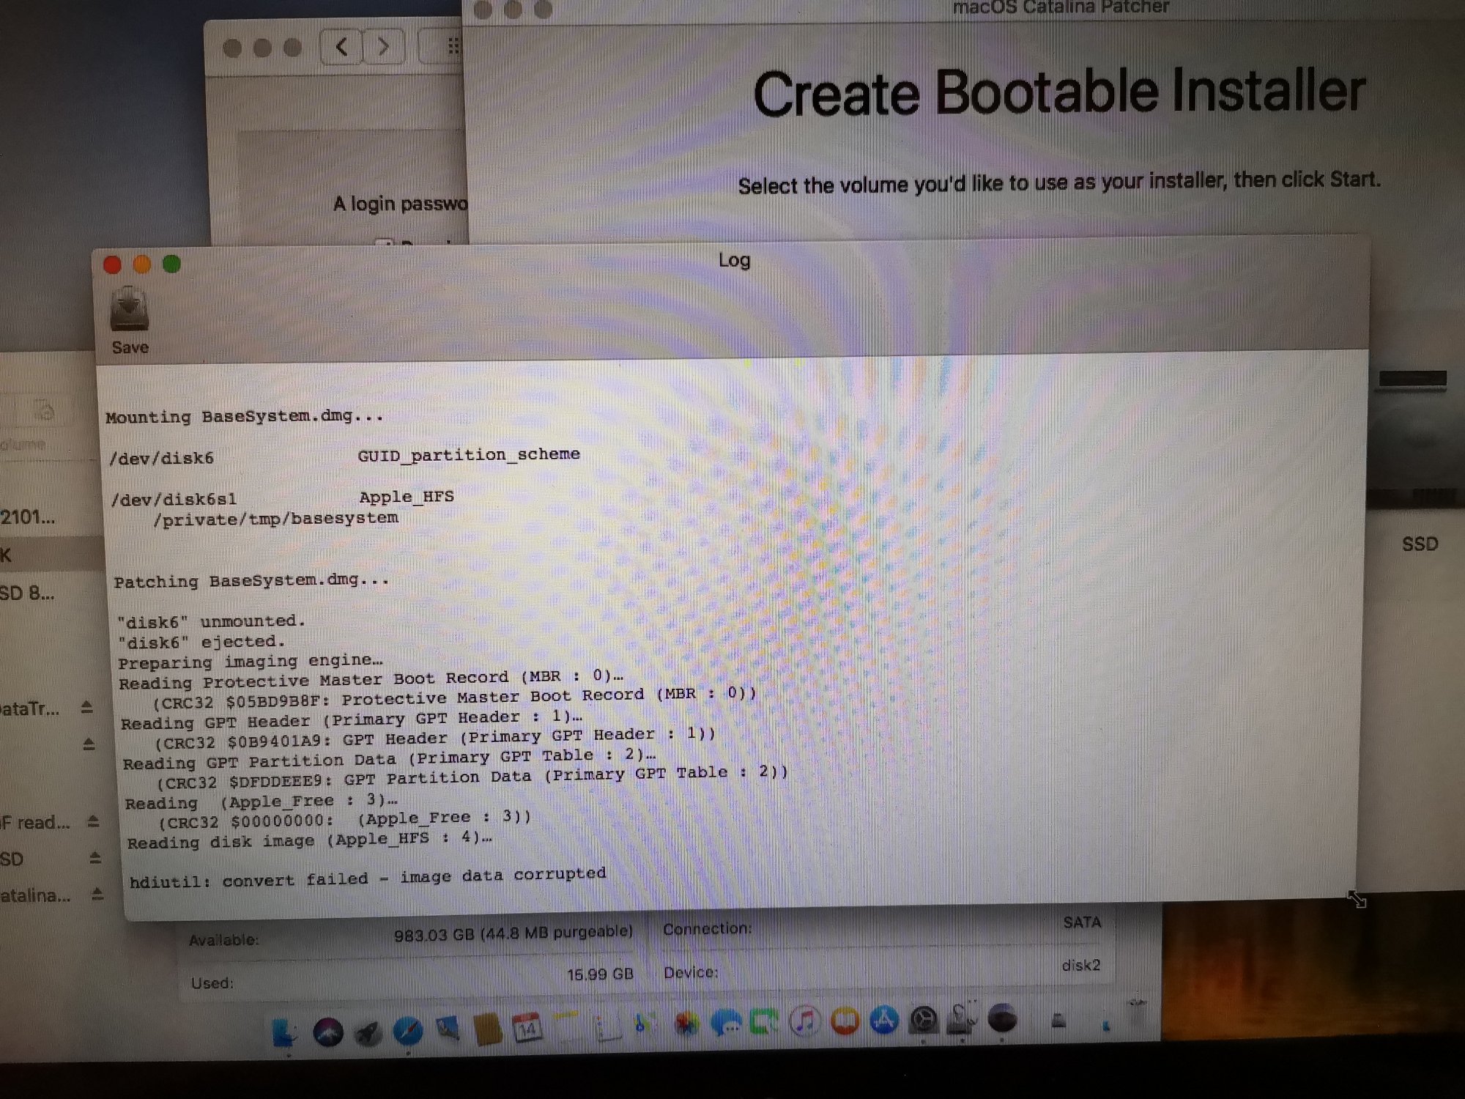Select the 2101... disk in sidebar

(x=28, y=517)
